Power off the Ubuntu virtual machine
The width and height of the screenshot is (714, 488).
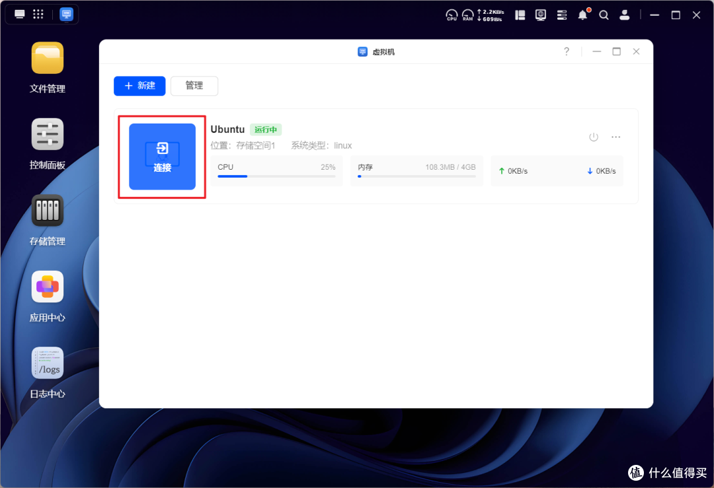click(593, 137)
